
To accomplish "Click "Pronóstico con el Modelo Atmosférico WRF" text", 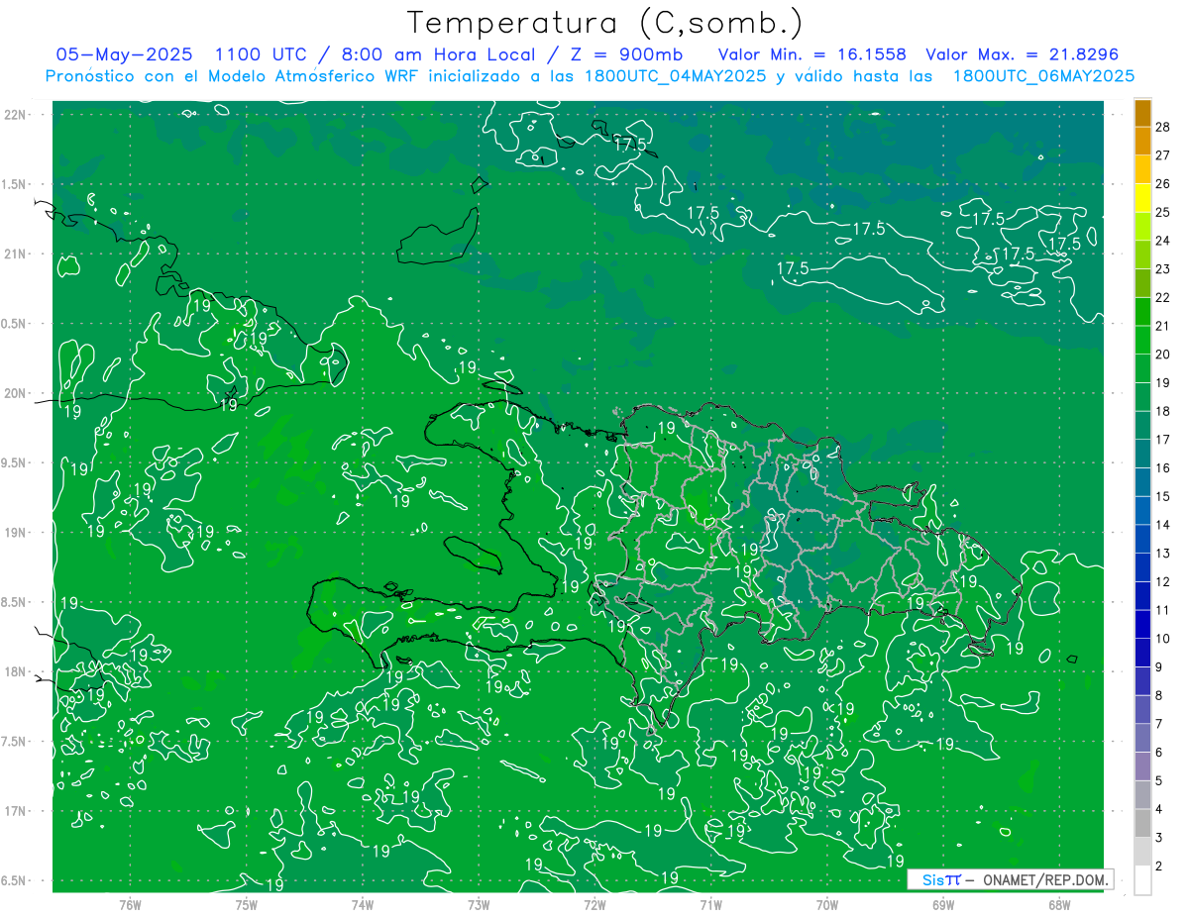I will coord(233,76).
